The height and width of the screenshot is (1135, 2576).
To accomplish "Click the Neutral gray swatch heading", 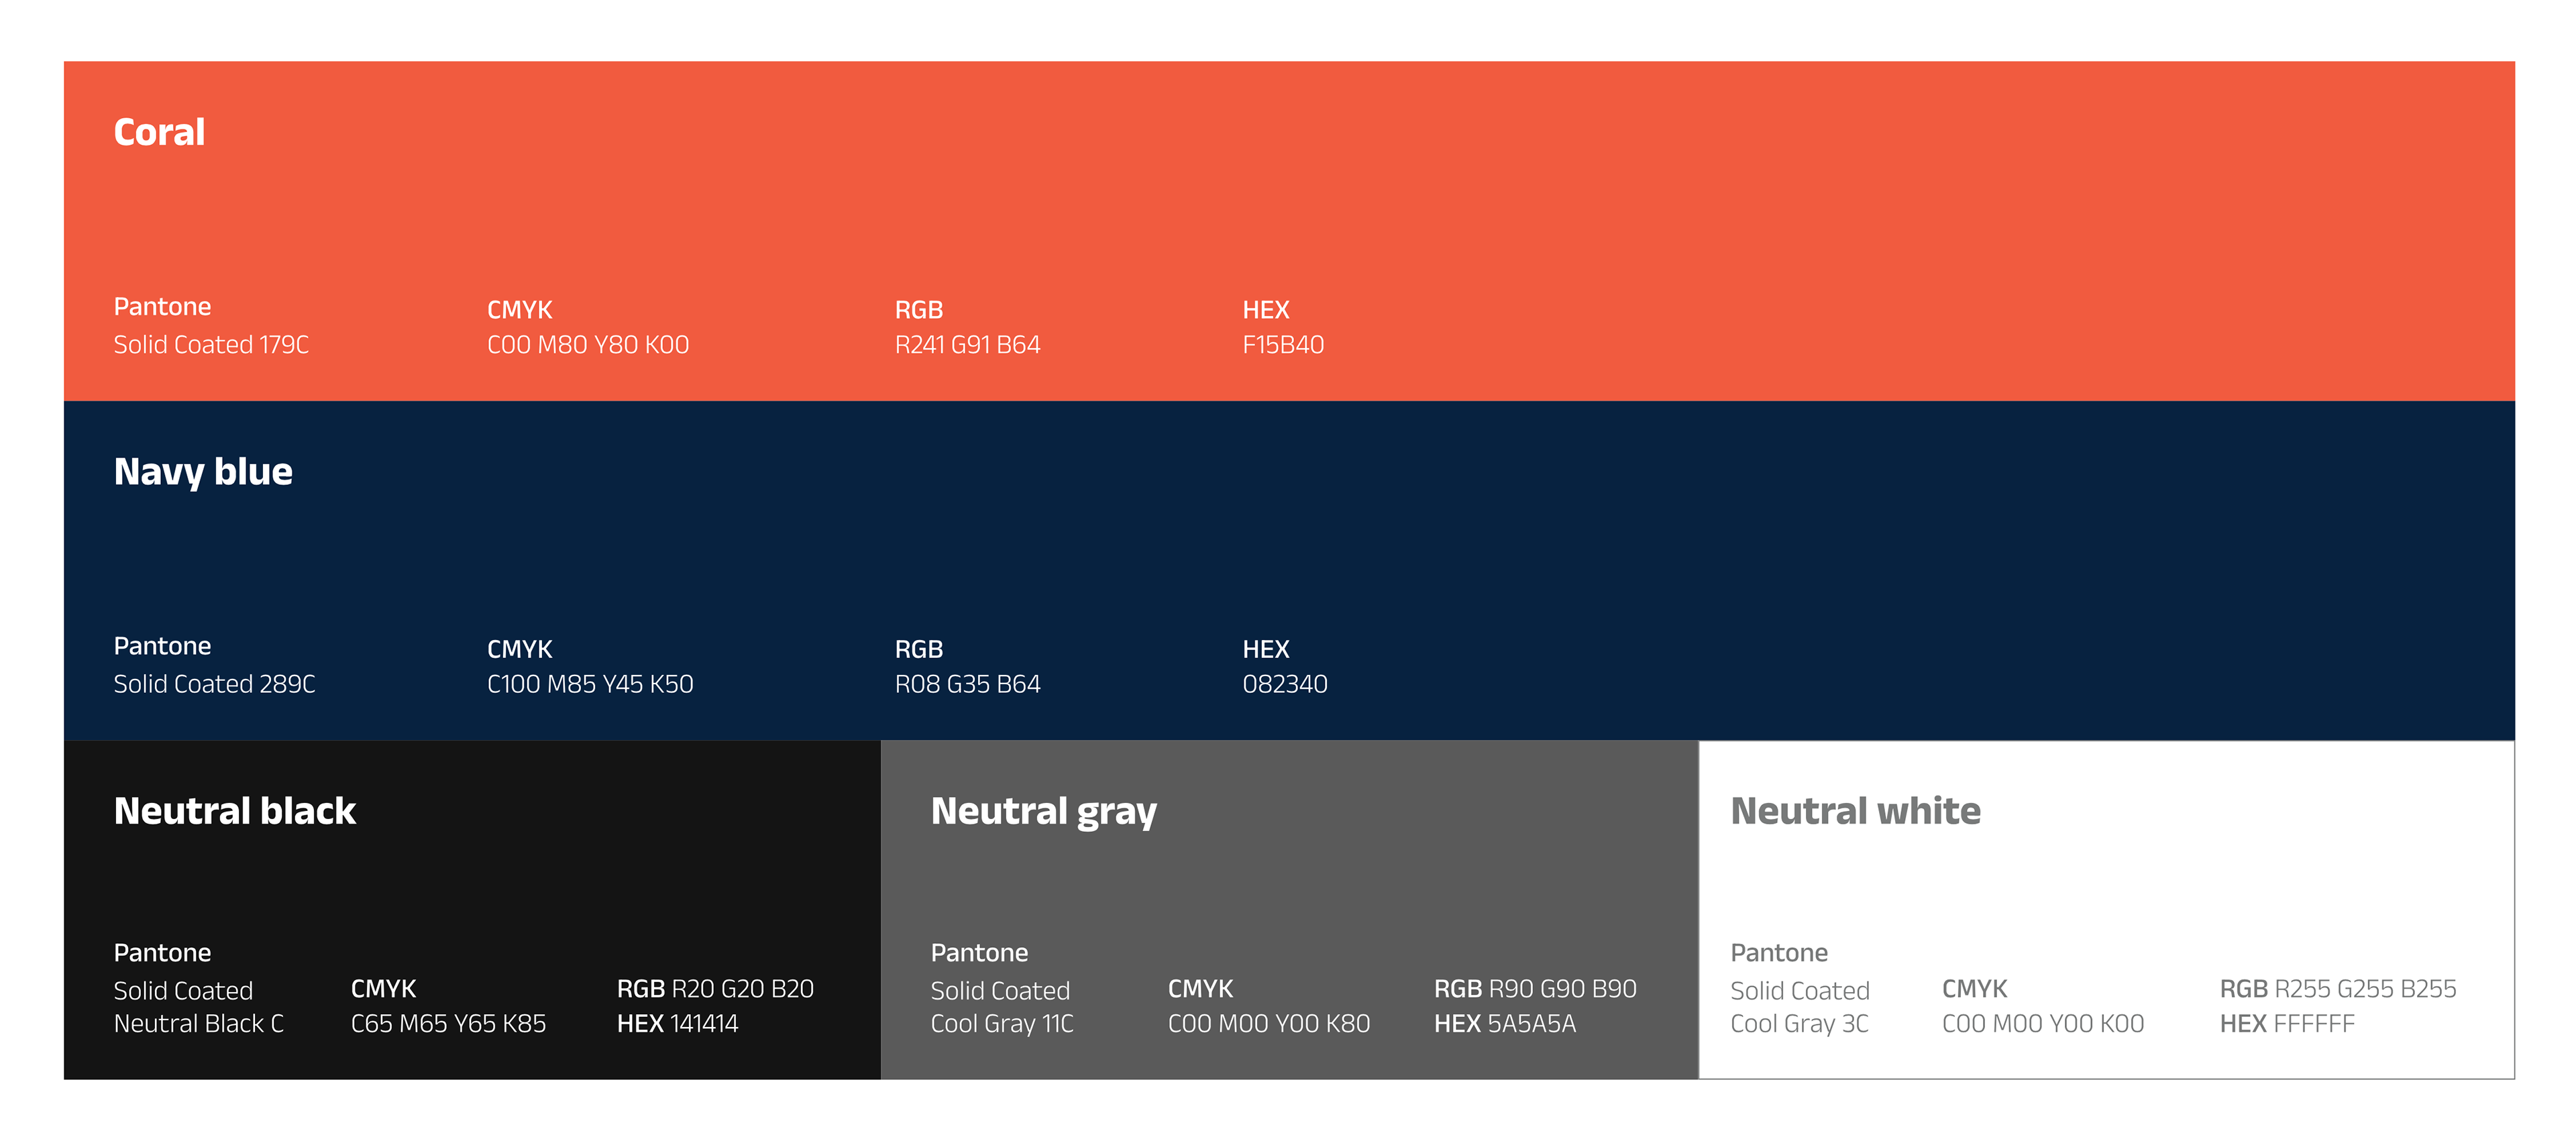I will 1043,810.
